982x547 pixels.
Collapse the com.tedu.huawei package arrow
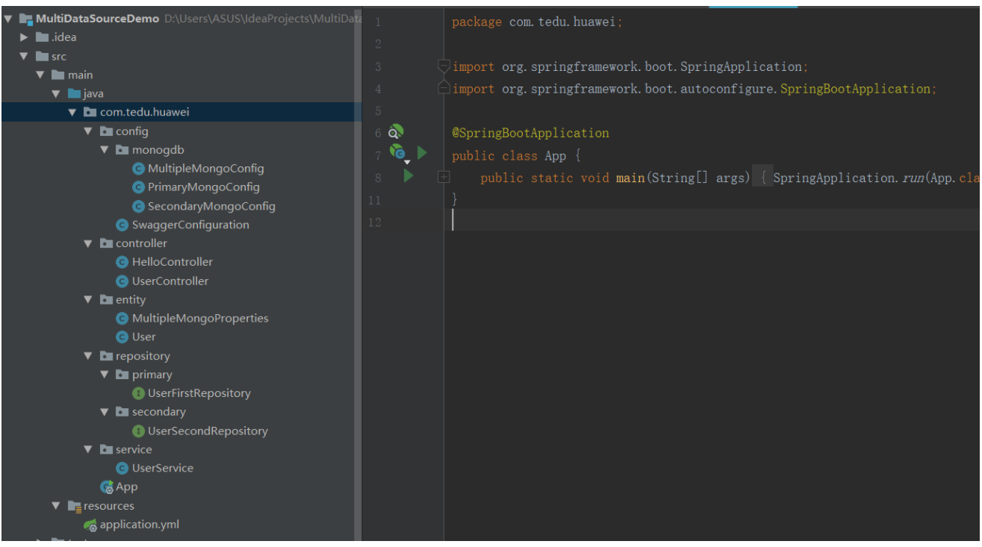click(x=72, y=112)
